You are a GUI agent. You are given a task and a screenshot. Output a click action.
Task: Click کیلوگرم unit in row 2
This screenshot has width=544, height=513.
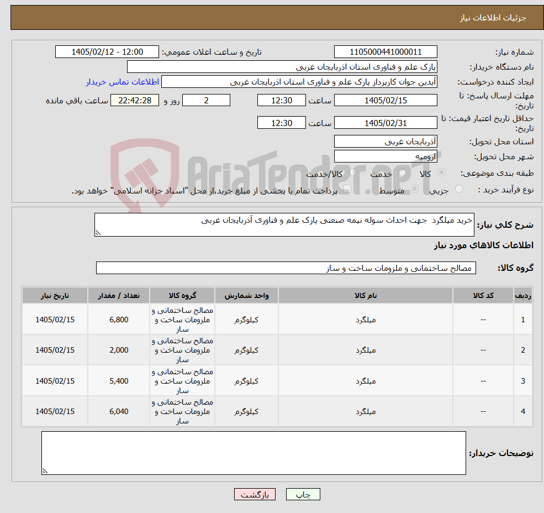[x=246, y=350]
